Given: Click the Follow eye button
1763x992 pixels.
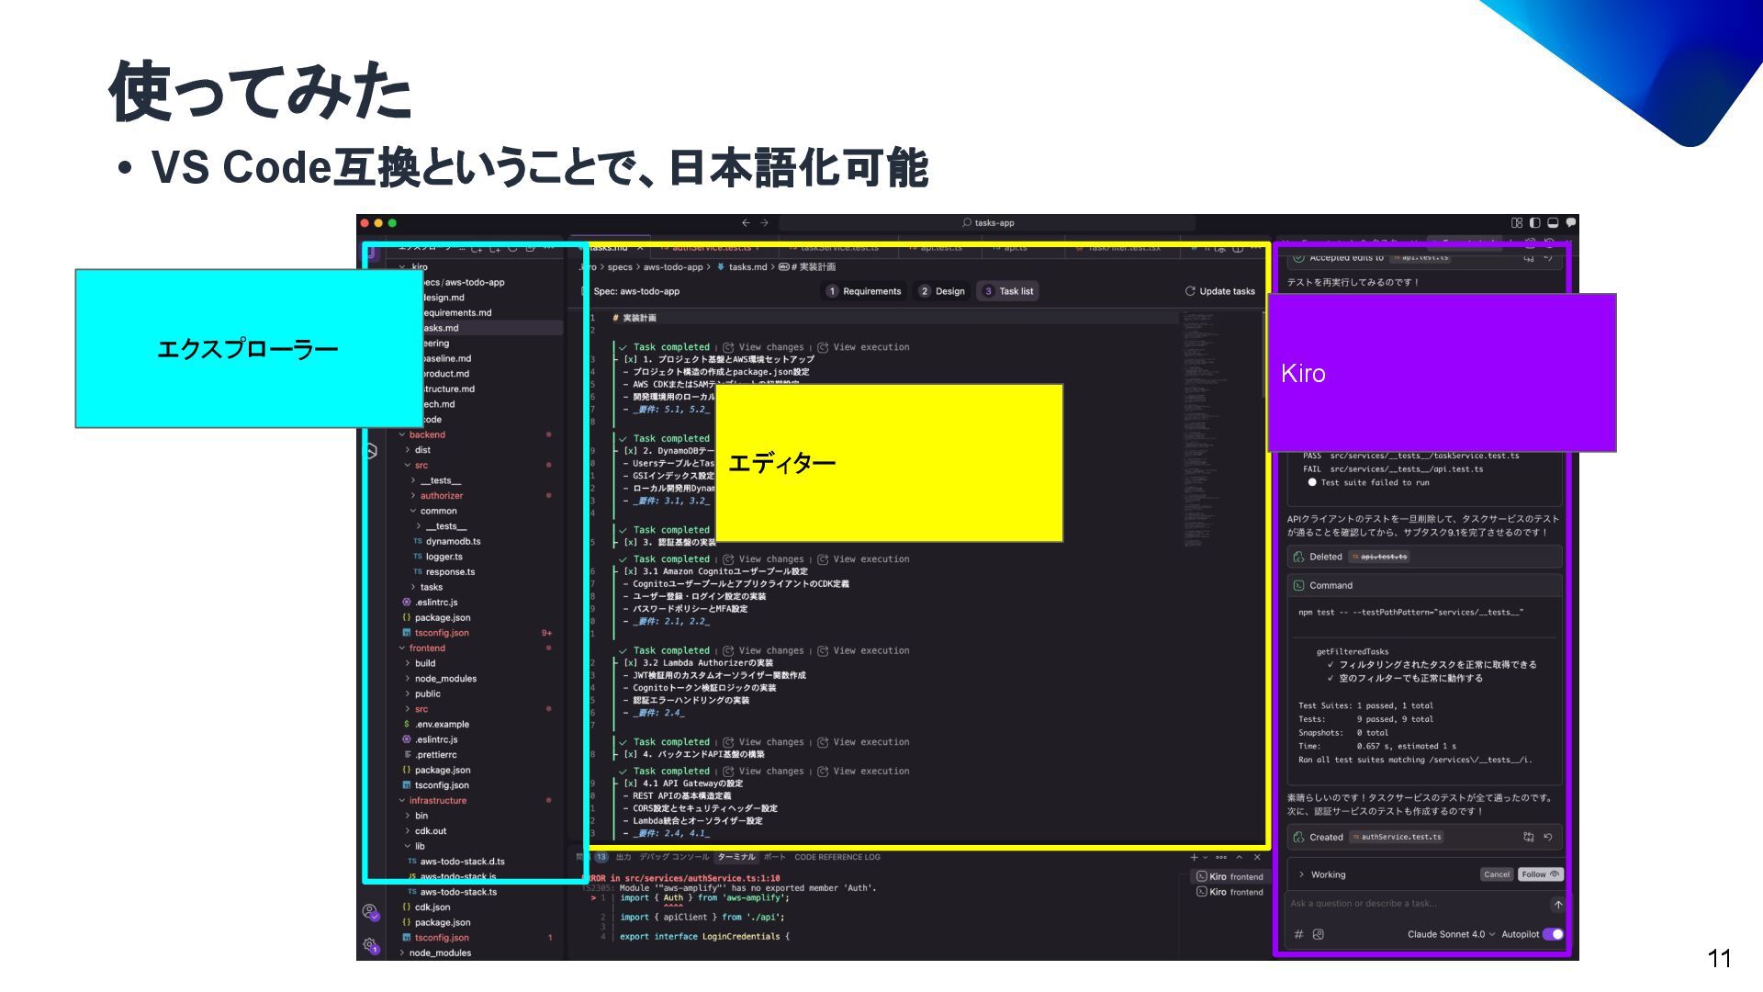Looking at the screenshot, I should (1540, 874).
